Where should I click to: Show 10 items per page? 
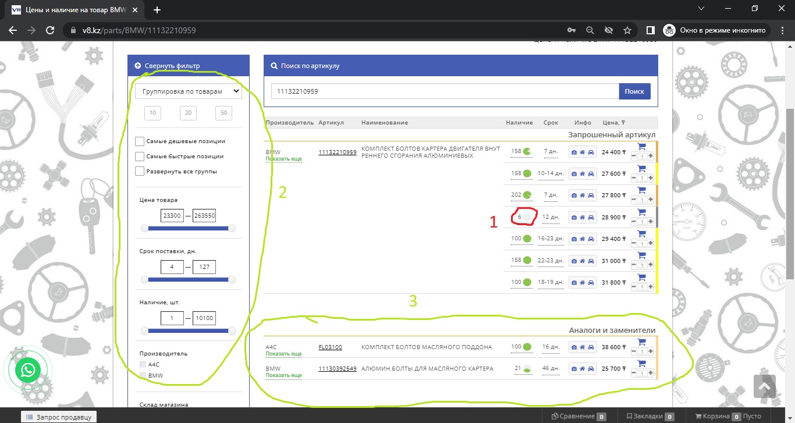pyautogui.click(x=152, y=113)
